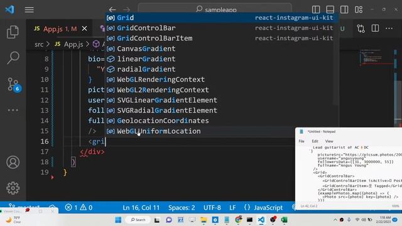This screenshot has width=402, height=226.
Task: Click the VS Code taskbar icon
Action: click(x=261, y=220)
